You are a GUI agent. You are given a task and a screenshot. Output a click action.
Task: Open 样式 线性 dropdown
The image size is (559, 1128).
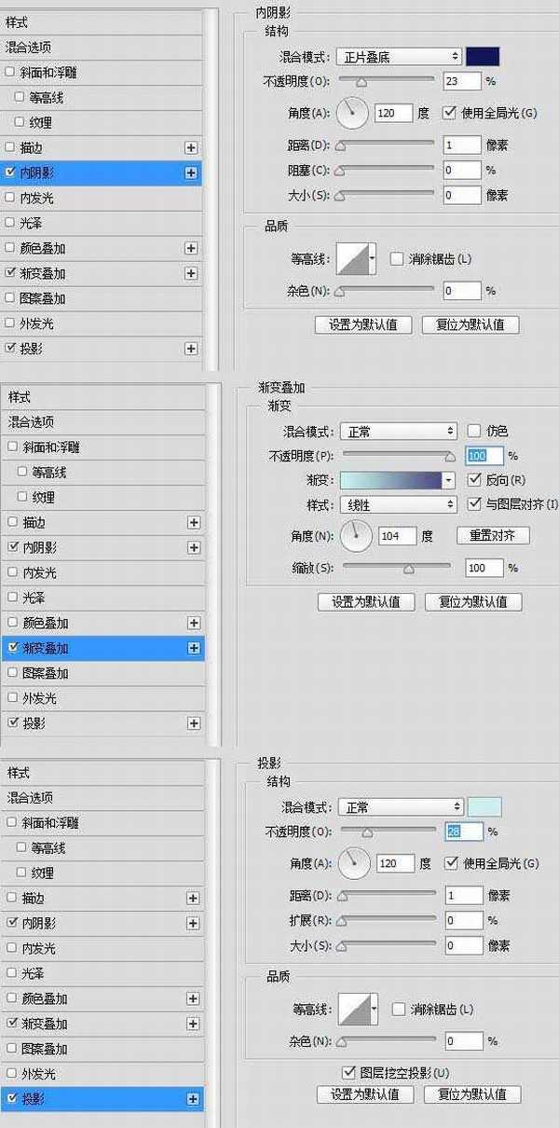(x=399, y=504)
